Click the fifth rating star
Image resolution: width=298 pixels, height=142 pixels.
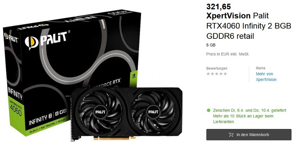tap(225, 74)
